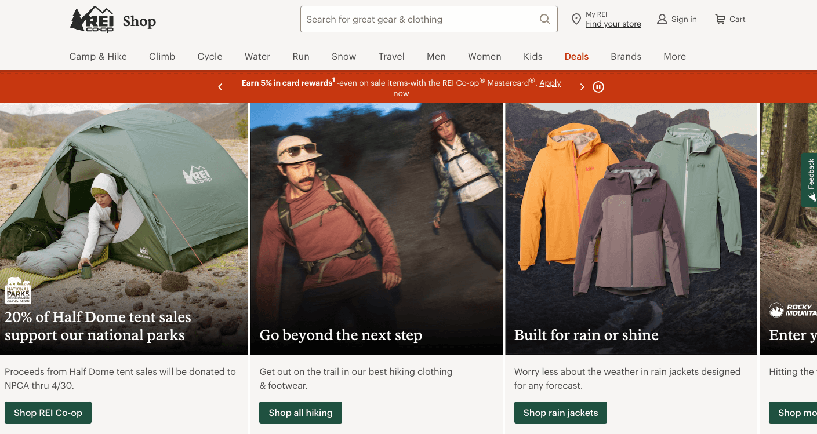817x434 pixels.
Task: Click the 'My REI' label
Action: [597, 14]
